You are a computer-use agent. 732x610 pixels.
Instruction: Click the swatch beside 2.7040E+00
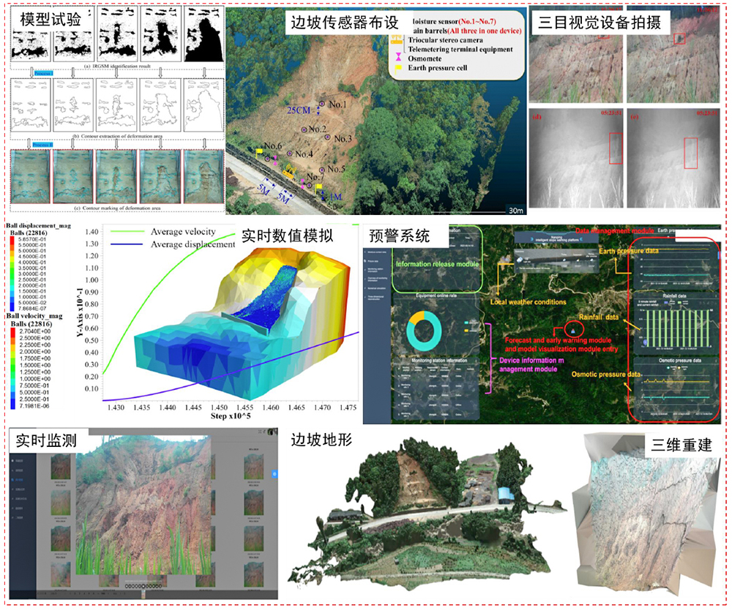point(12,331)
